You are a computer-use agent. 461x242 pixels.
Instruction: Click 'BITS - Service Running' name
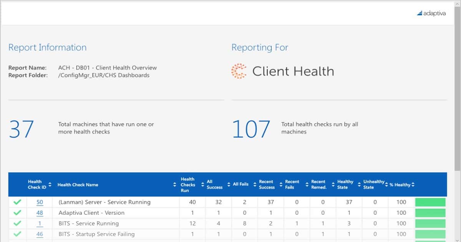[89, 224]
